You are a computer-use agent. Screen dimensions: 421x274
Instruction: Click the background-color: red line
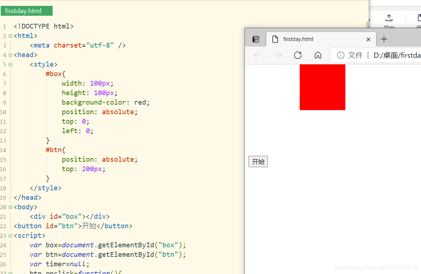(x=106, y=102)
